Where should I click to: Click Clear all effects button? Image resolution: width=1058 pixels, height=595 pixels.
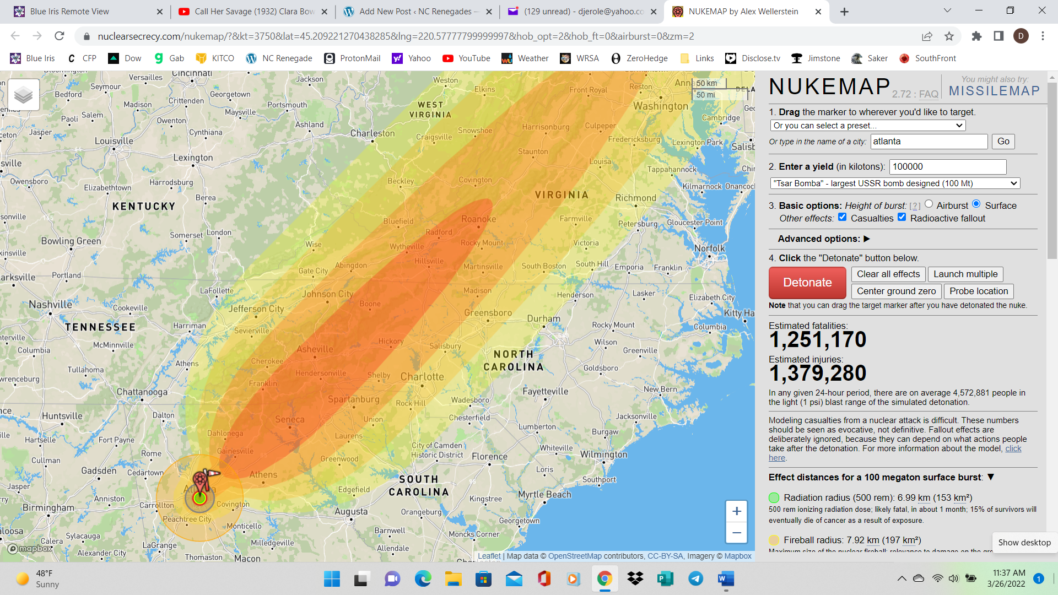[888, 274]
